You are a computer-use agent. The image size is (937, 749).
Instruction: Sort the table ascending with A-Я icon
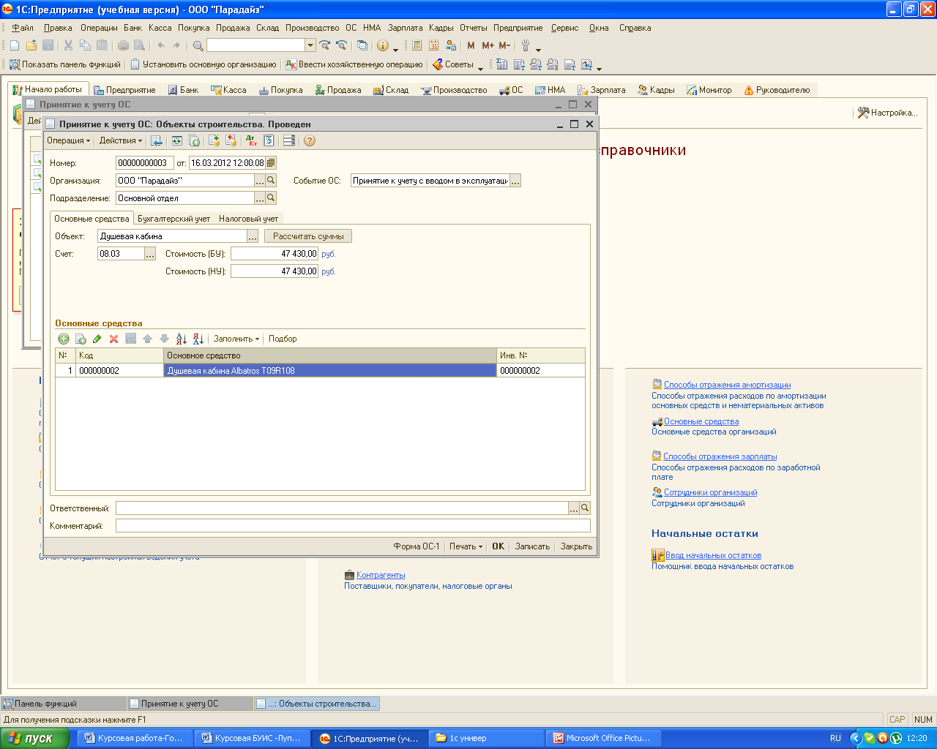[181, 339]
